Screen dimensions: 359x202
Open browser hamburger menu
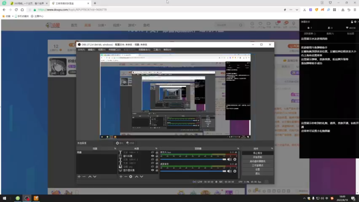point(355,10)
